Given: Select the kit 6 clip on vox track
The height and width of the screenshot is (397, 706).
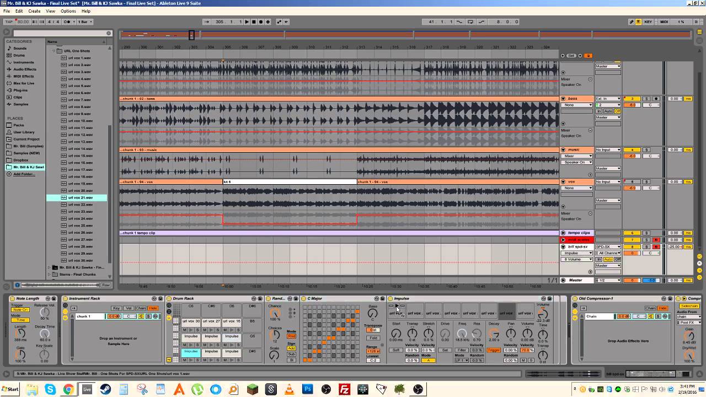Looking at the screenshot, I should 290,181.
